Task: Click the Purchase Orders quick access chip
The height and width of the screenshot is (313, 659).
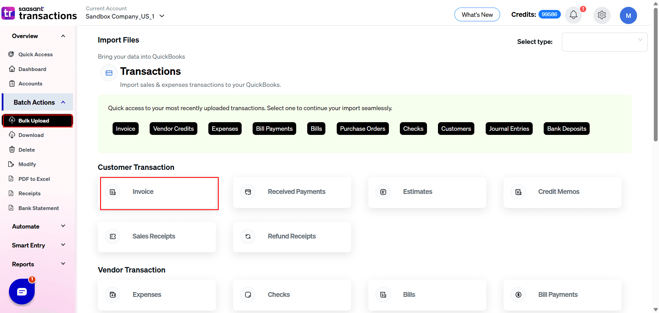Action: pyautogui.click(x=362, y=129)
